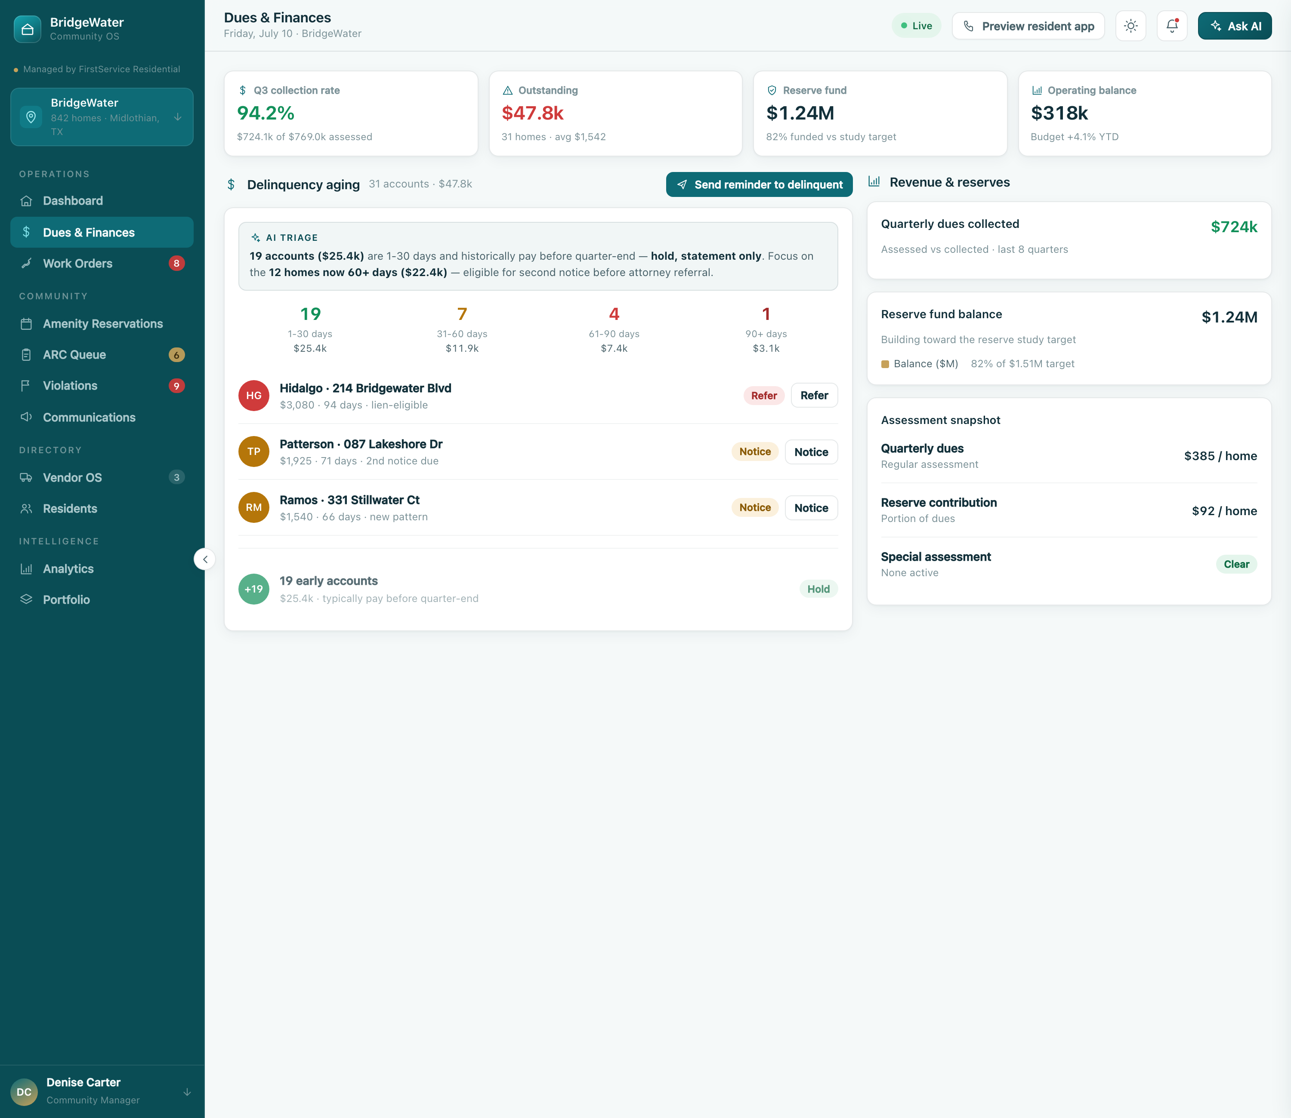Click the Ask AI button
The width and height of the screenshot is (1291, 1118).
(x=1234, y=26)
